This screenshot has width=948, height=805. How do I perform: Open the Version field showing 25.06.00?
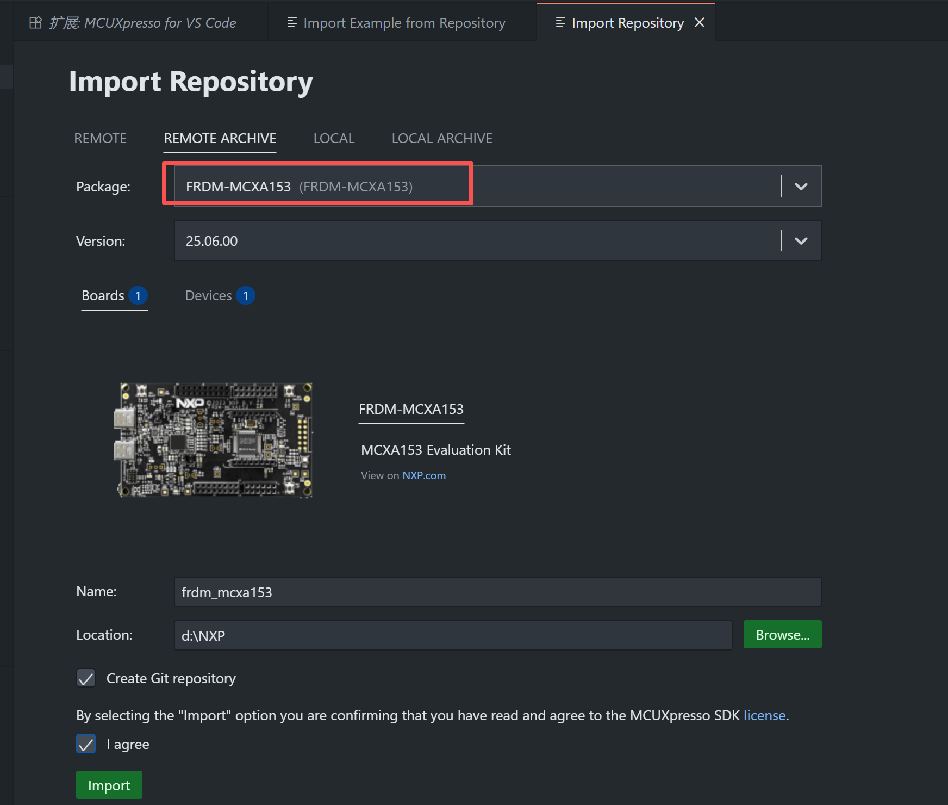pos(497,240)
